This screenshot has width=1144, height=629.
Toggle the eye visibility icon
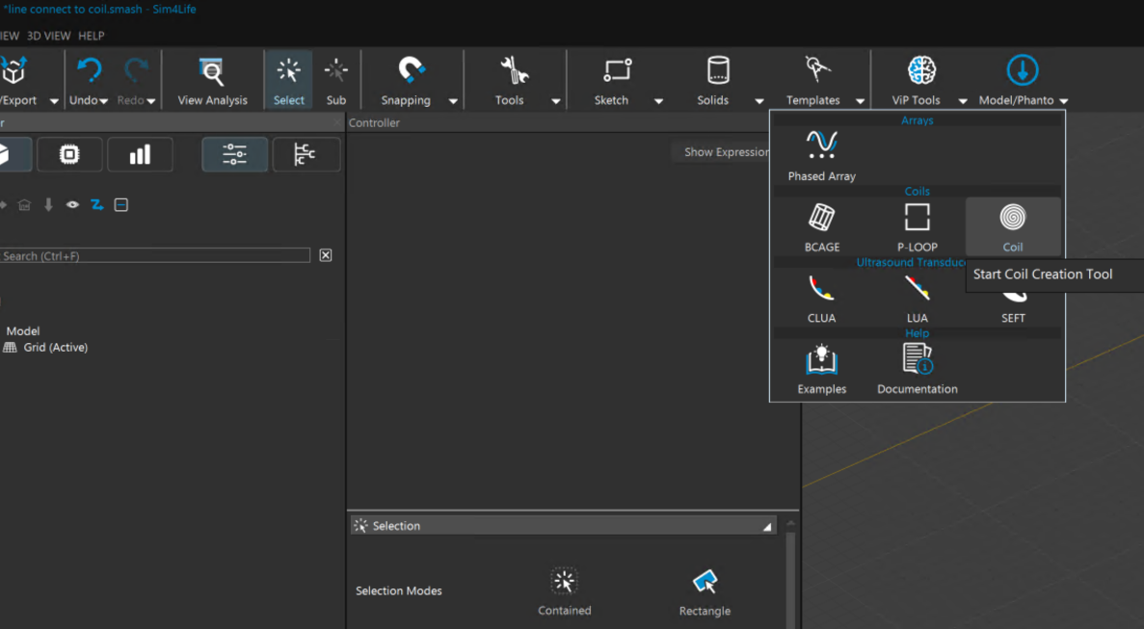pyautogui.click(x=72, y=205)
